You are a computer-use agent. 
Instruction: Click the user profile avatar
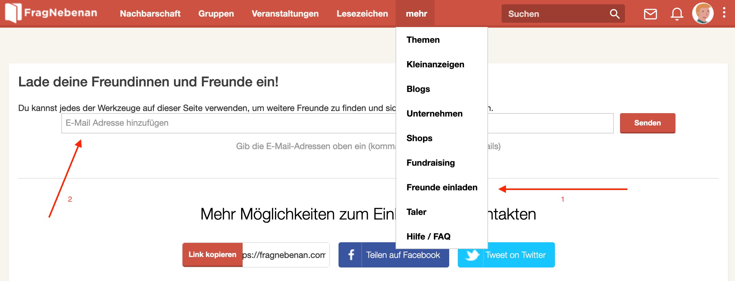(703, 13)
